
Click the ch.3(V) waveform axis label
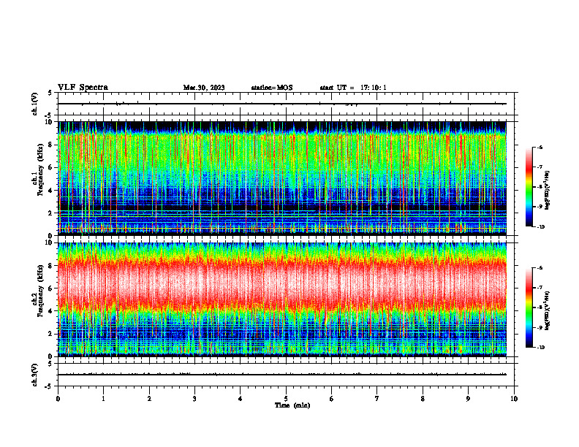click(x=34, y=375)
